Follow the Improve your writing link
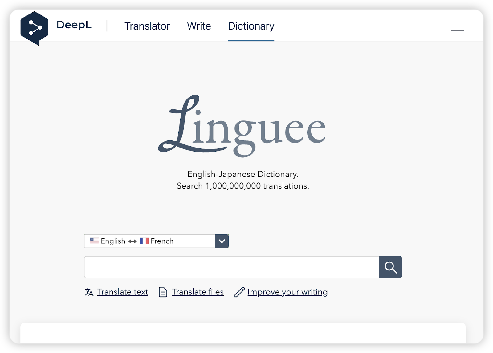Screen dimensions: 493x353 (x=287, y=292)
